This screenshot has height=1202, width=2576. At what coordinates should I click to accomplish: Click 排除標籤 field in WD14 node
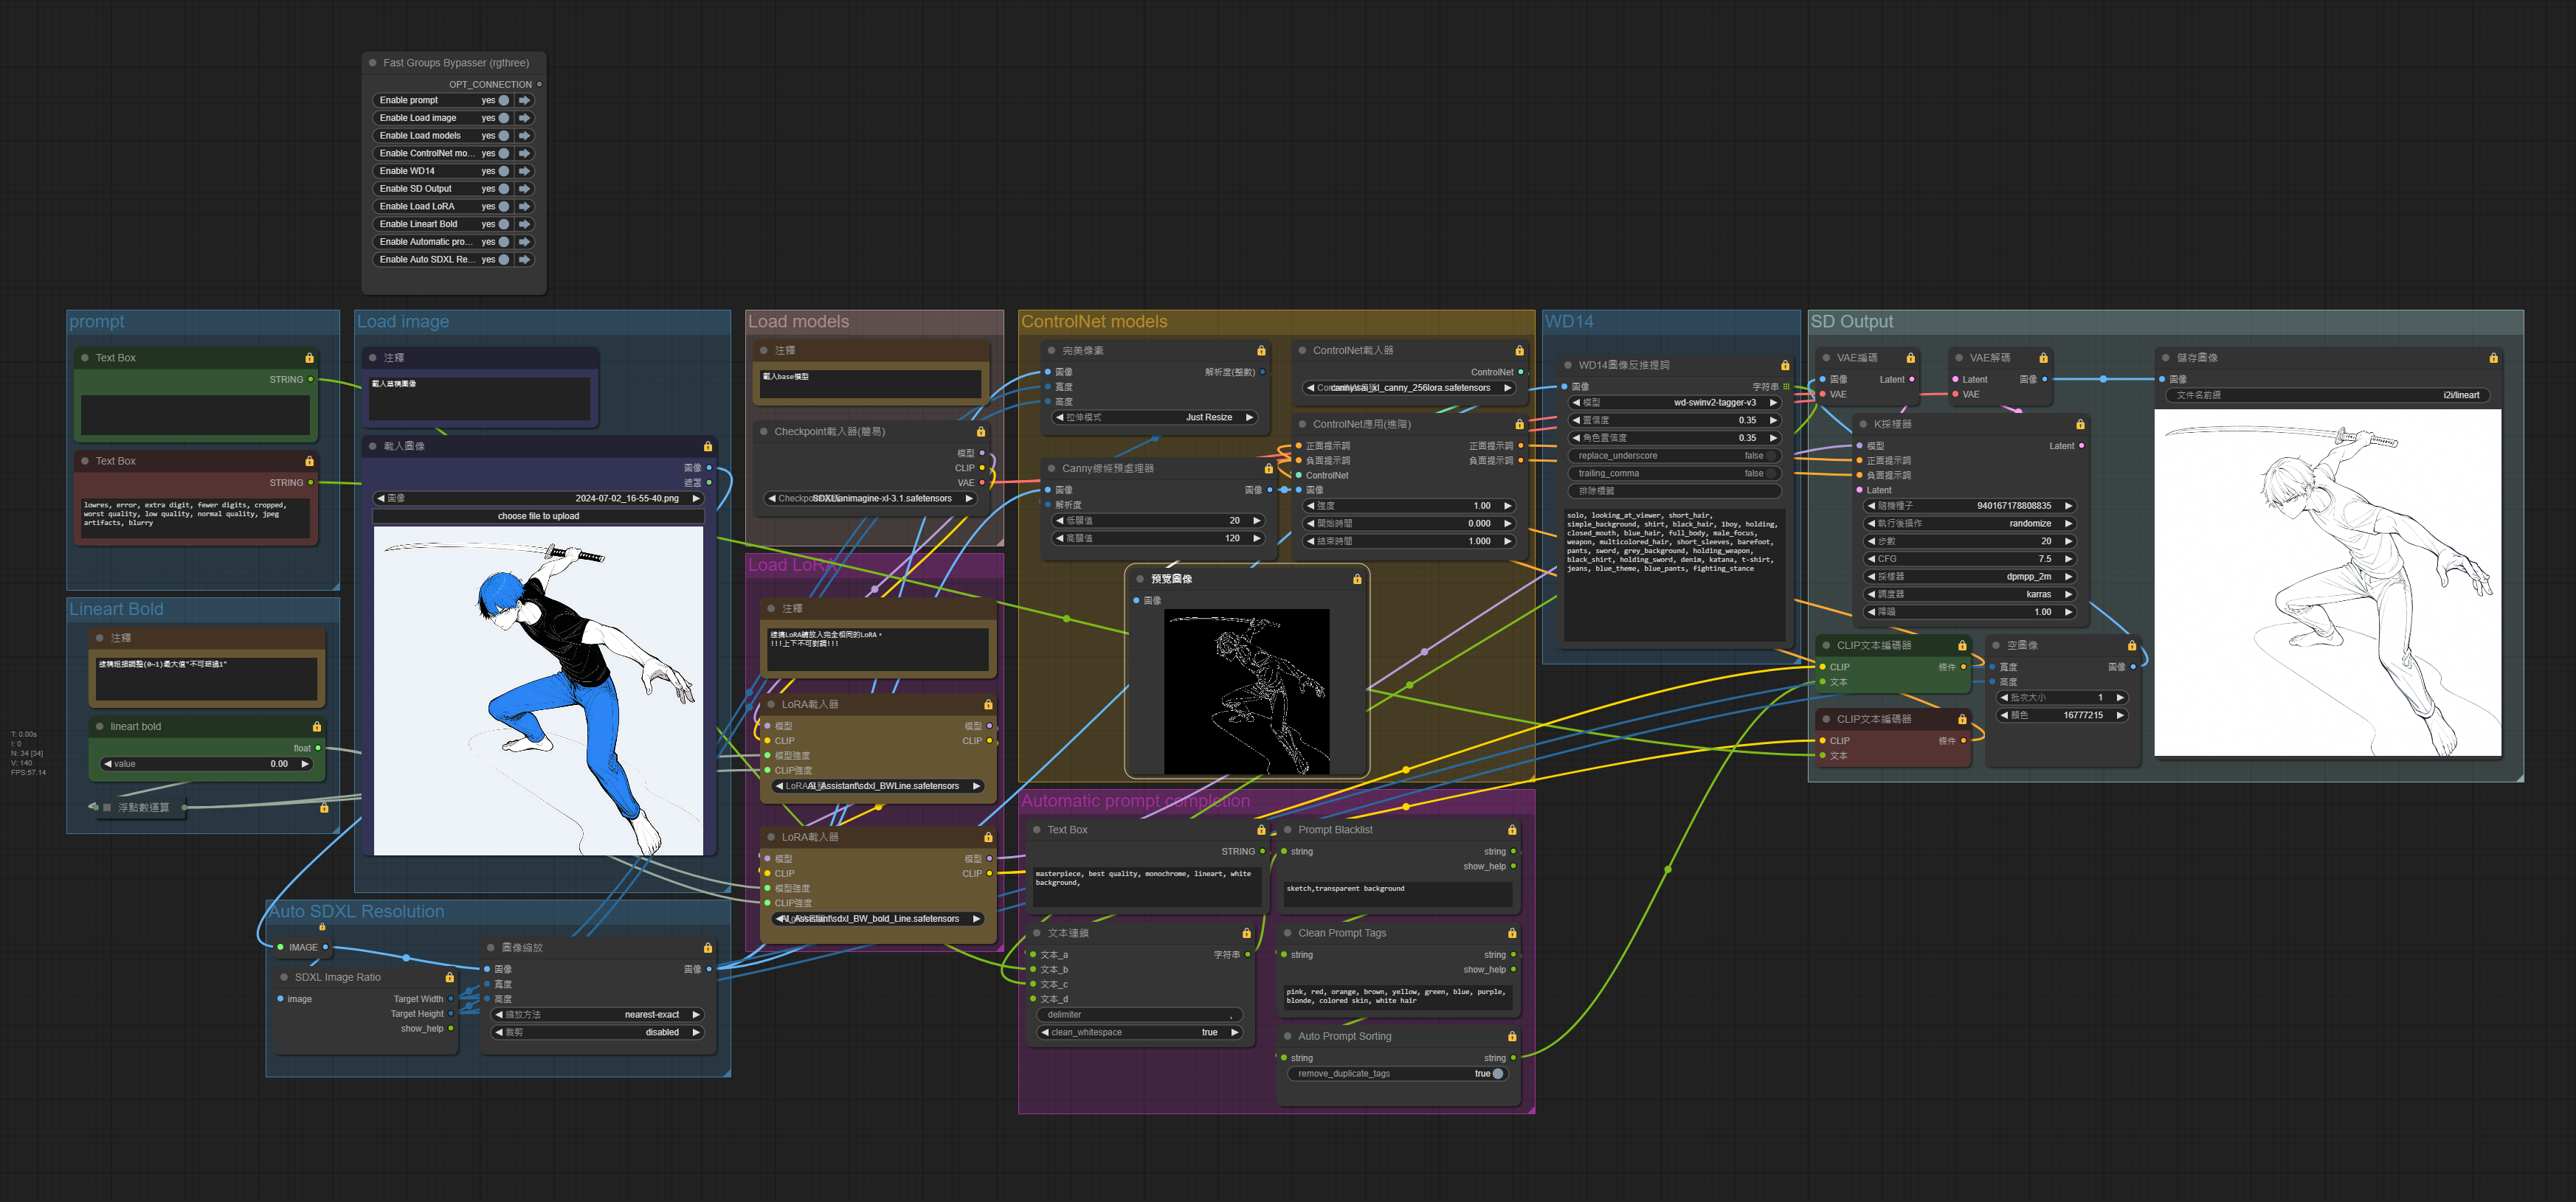click(1675, 492)
